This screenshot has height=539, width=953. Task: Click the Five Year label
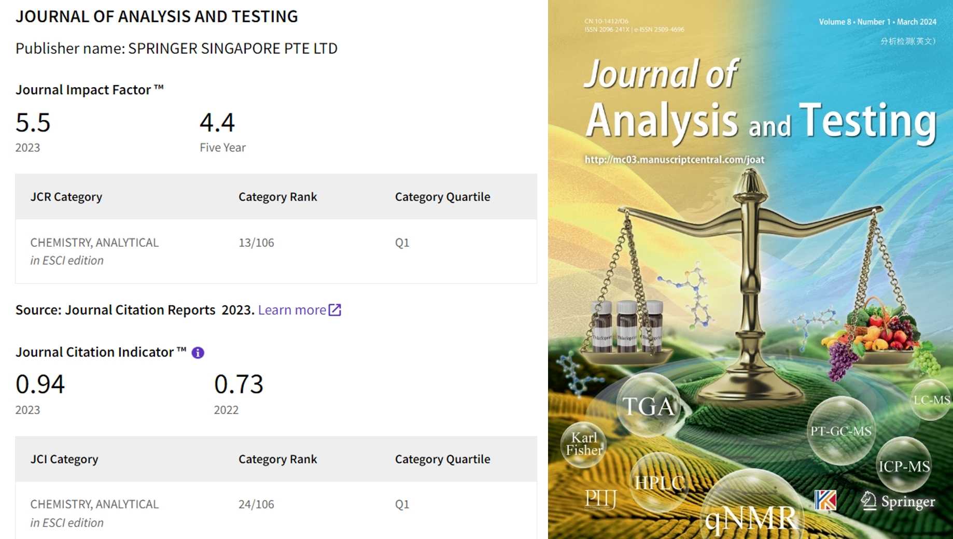click(x=222, y=148)
